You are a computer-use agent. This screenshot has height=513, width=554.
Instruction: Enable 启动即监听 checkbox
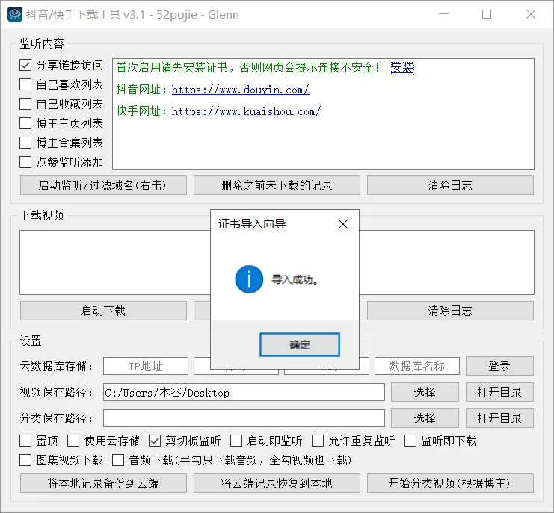236,441
